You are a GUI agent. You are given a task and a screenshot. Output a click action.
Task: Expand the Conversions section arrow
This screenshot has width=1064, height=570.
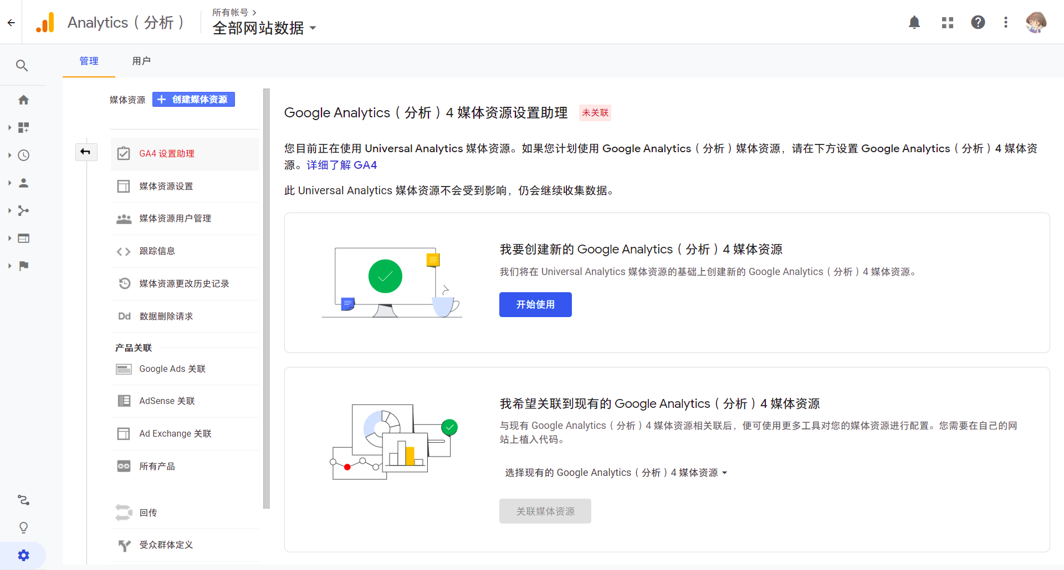[9, 266]
